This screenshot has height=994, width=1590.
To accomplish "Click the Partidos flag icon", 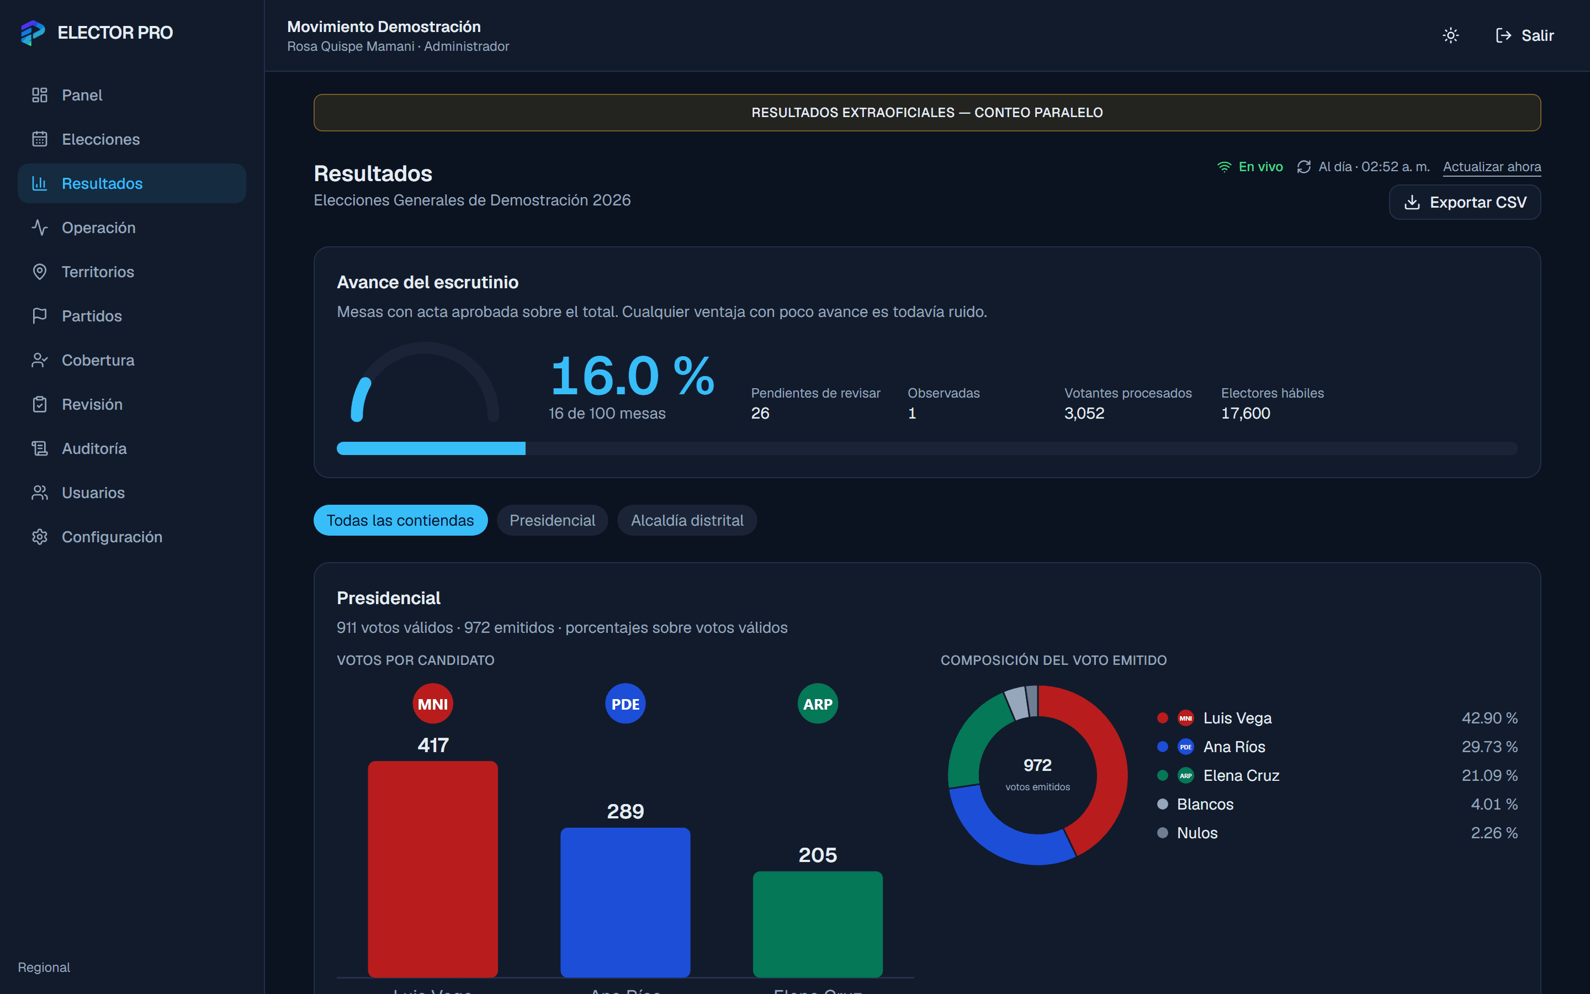I will 39,315.
